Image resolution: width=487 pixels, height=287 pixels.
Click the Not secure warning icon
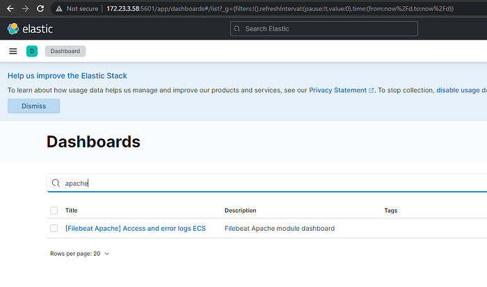(59, 9)
